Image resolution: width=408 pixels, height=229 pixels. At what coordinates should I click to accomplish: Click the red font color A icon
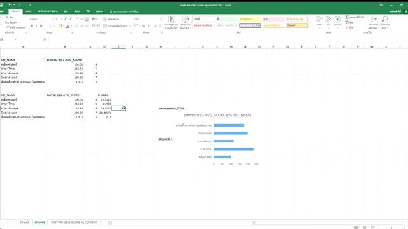click(68, 26)
